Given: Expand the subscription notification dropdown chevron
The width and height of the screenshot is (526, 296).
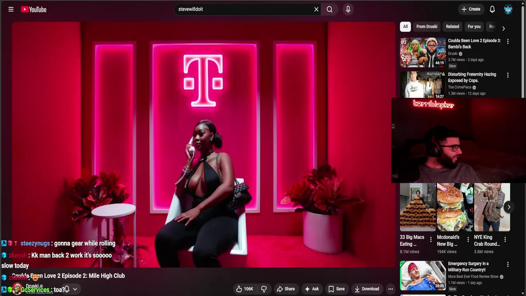Looking at the screenshot, I should point(75,289).
